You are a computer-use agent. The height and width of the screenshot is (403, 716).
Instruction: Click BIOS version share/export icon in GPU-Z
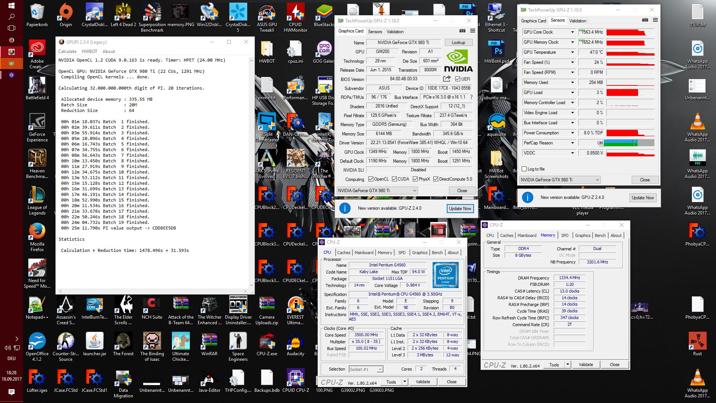[447, 79]
